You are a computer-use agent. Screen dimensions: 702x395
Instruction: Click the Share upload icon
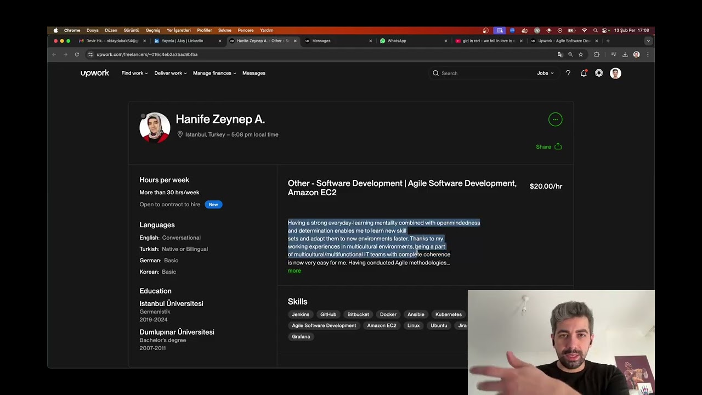pyautogui.click(x=558, y=146)
